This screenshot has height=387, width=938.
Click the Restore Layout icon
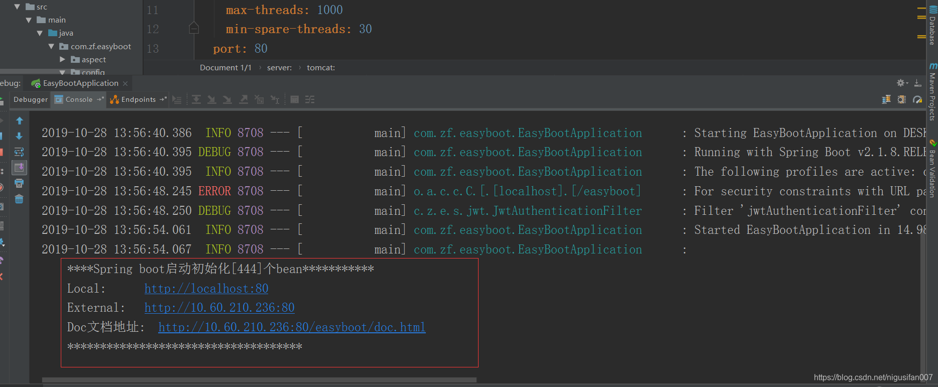(886, 99)
